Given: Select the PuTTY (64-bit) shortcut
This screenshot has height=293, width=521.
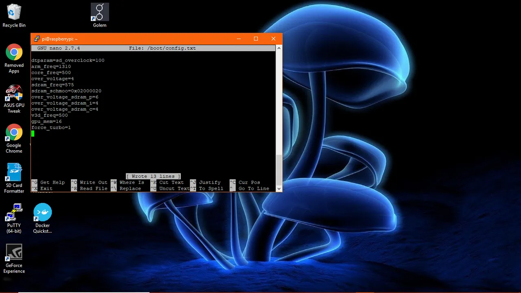Looking at the screenshot, I should (14, 219).
